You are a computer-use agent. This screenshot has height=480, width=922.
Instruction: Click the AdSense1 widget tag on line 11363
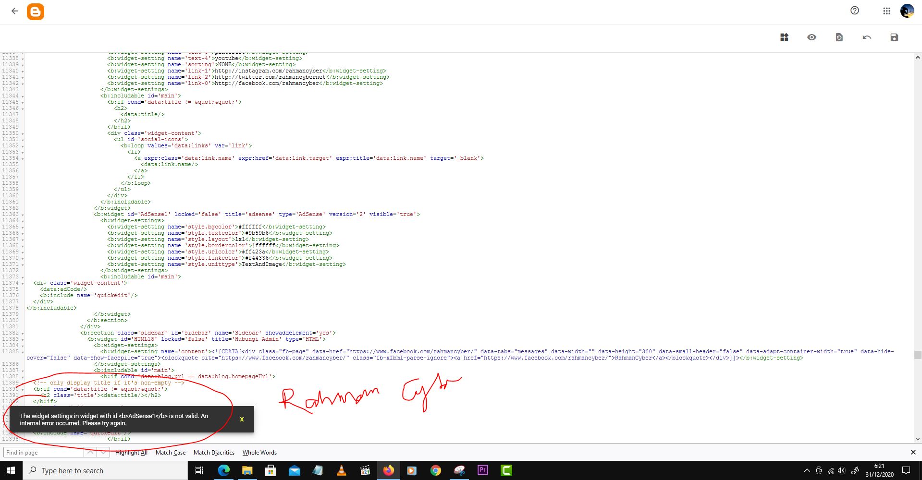click(257, 214)
